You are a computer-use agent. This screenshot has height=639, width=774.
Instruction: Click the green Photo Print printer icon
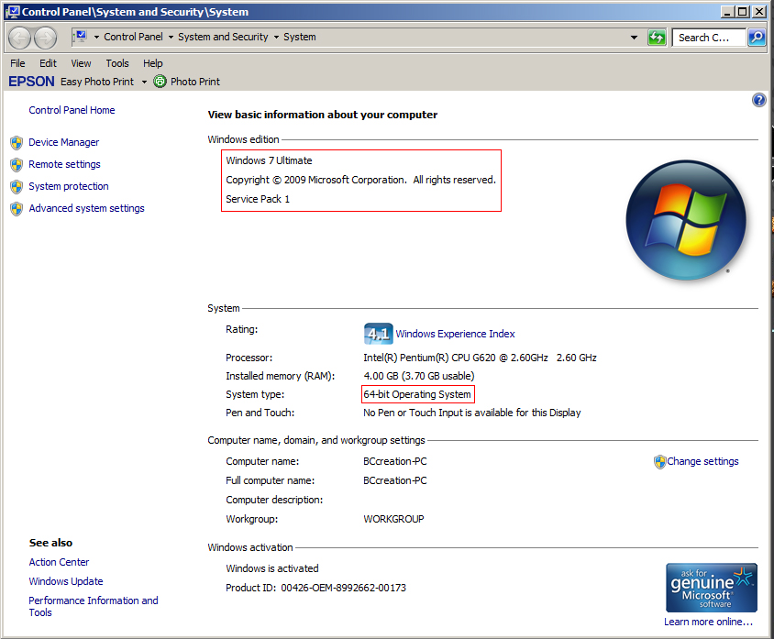(x=160, y=81)
